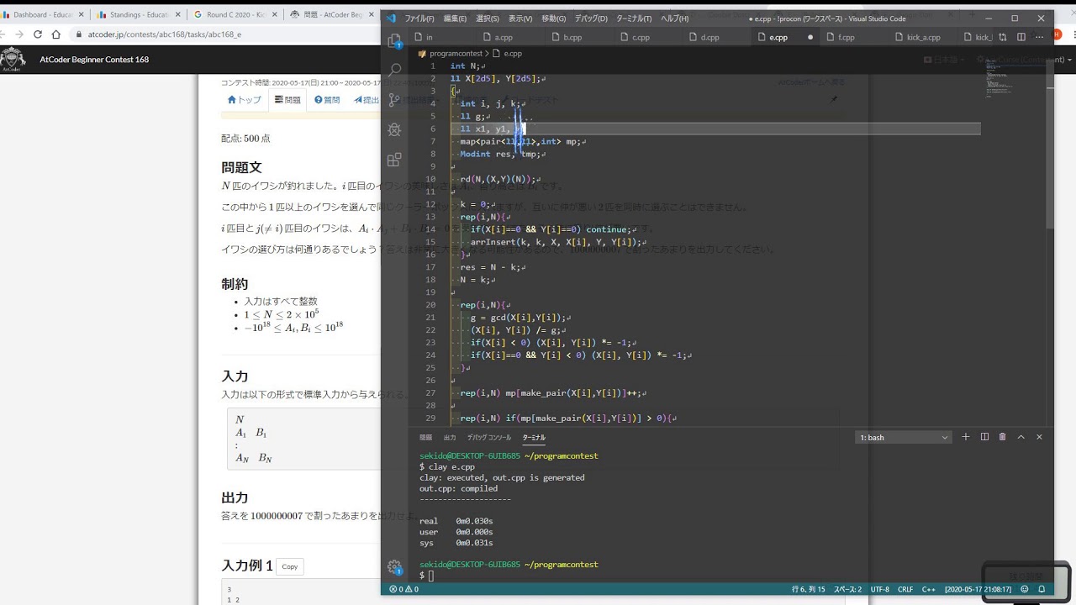
Task: Open the Run and Debug view
Action: (394, 130)
